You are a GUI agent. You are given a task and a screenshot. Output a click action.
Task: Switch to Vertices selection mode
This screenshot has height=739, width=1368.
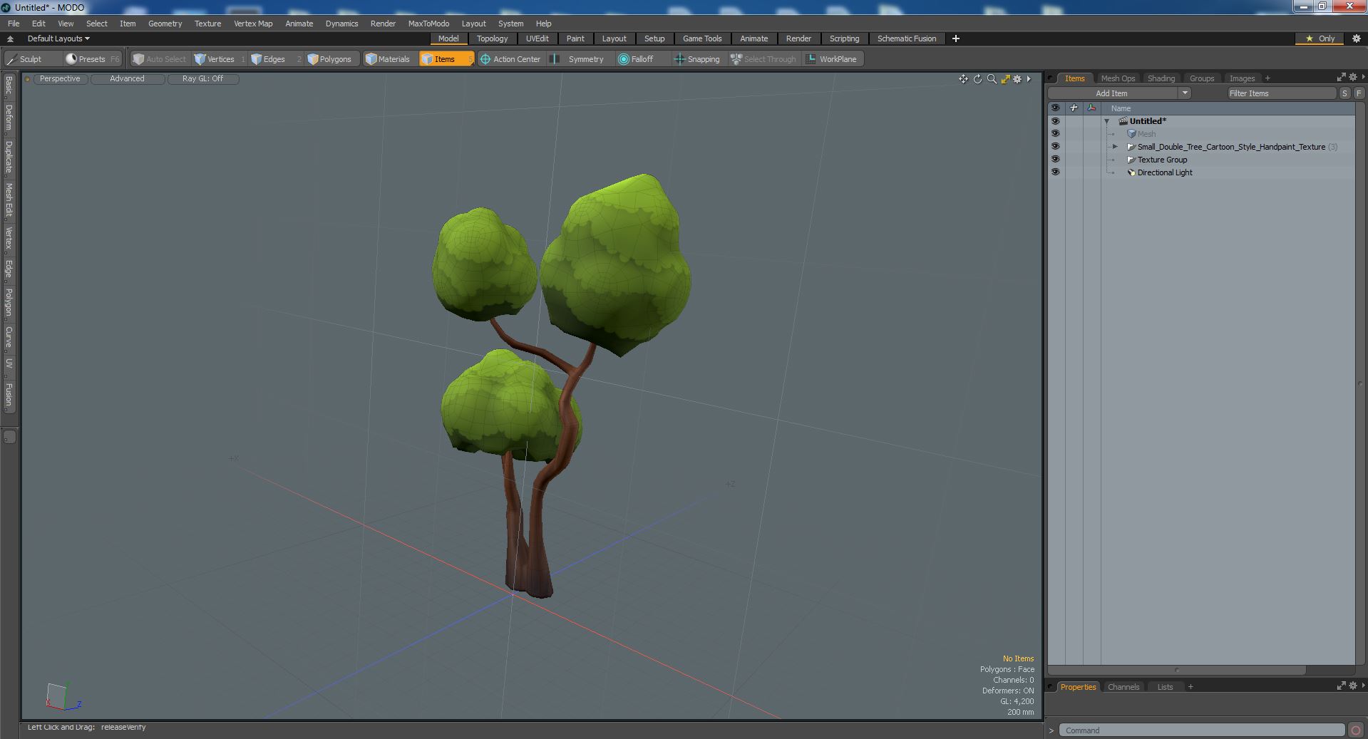[215, 59]
